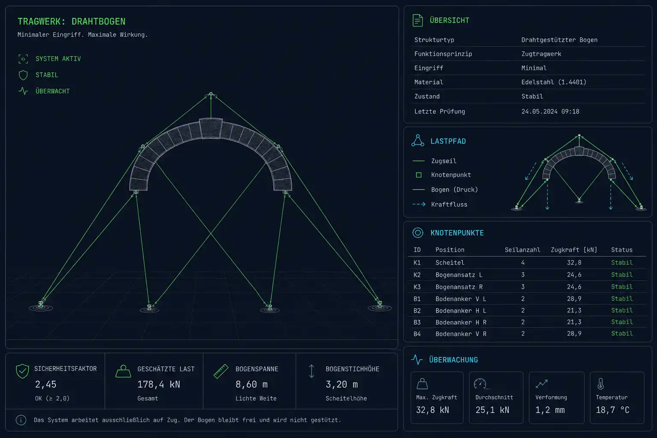Click the Seilanzahl column header
This screenshot has height=438, width=657.
[522, 250]
